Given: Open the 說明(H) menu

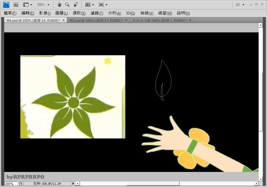Looking at the screenshot, I should coord(183,13).
